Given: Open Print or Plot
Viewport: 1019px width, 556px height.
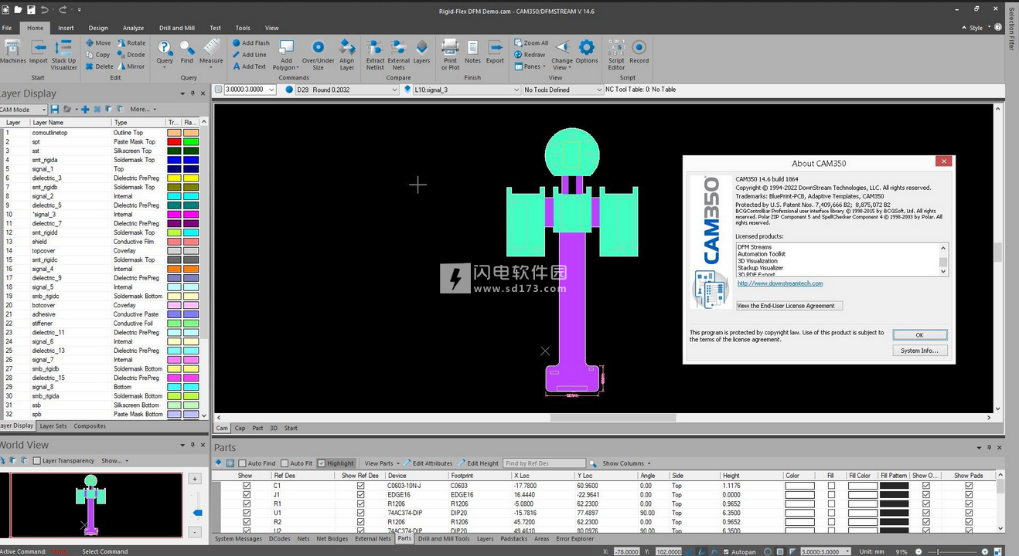Looking at the screenshot, I should coord(450,55).
